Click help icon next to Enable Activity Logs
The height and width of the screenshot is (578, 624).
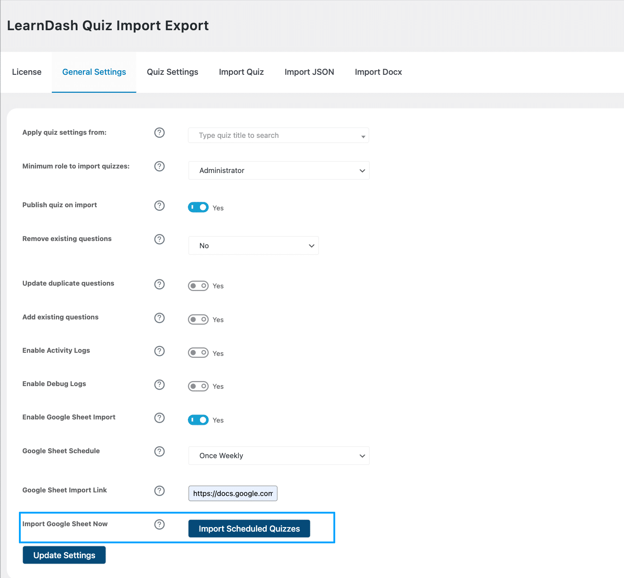coord(159,351)
